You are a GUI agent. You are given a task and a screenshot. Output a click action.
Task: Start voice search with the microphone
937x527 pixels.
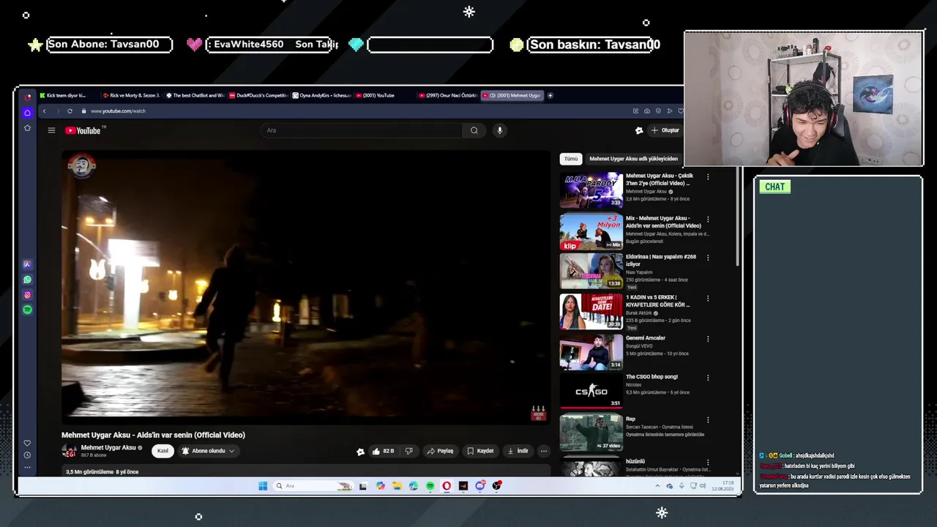499,130
